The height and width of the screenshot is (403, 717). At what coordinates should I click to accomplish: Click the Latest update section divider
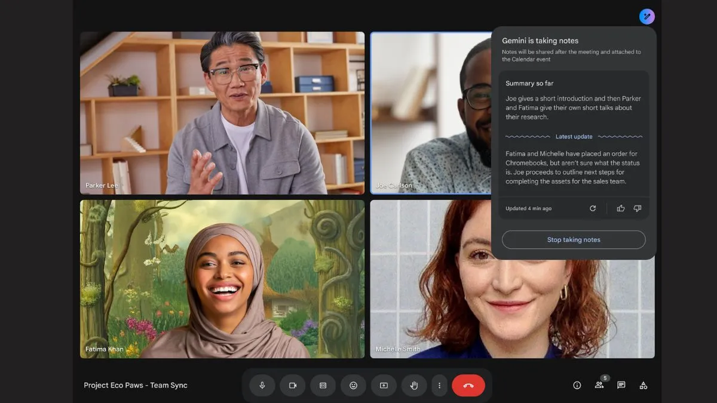pos(574,136)
